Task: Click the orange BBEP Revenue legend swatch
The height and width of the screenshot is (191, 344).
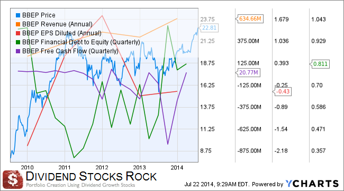Action: click(18, 24)
